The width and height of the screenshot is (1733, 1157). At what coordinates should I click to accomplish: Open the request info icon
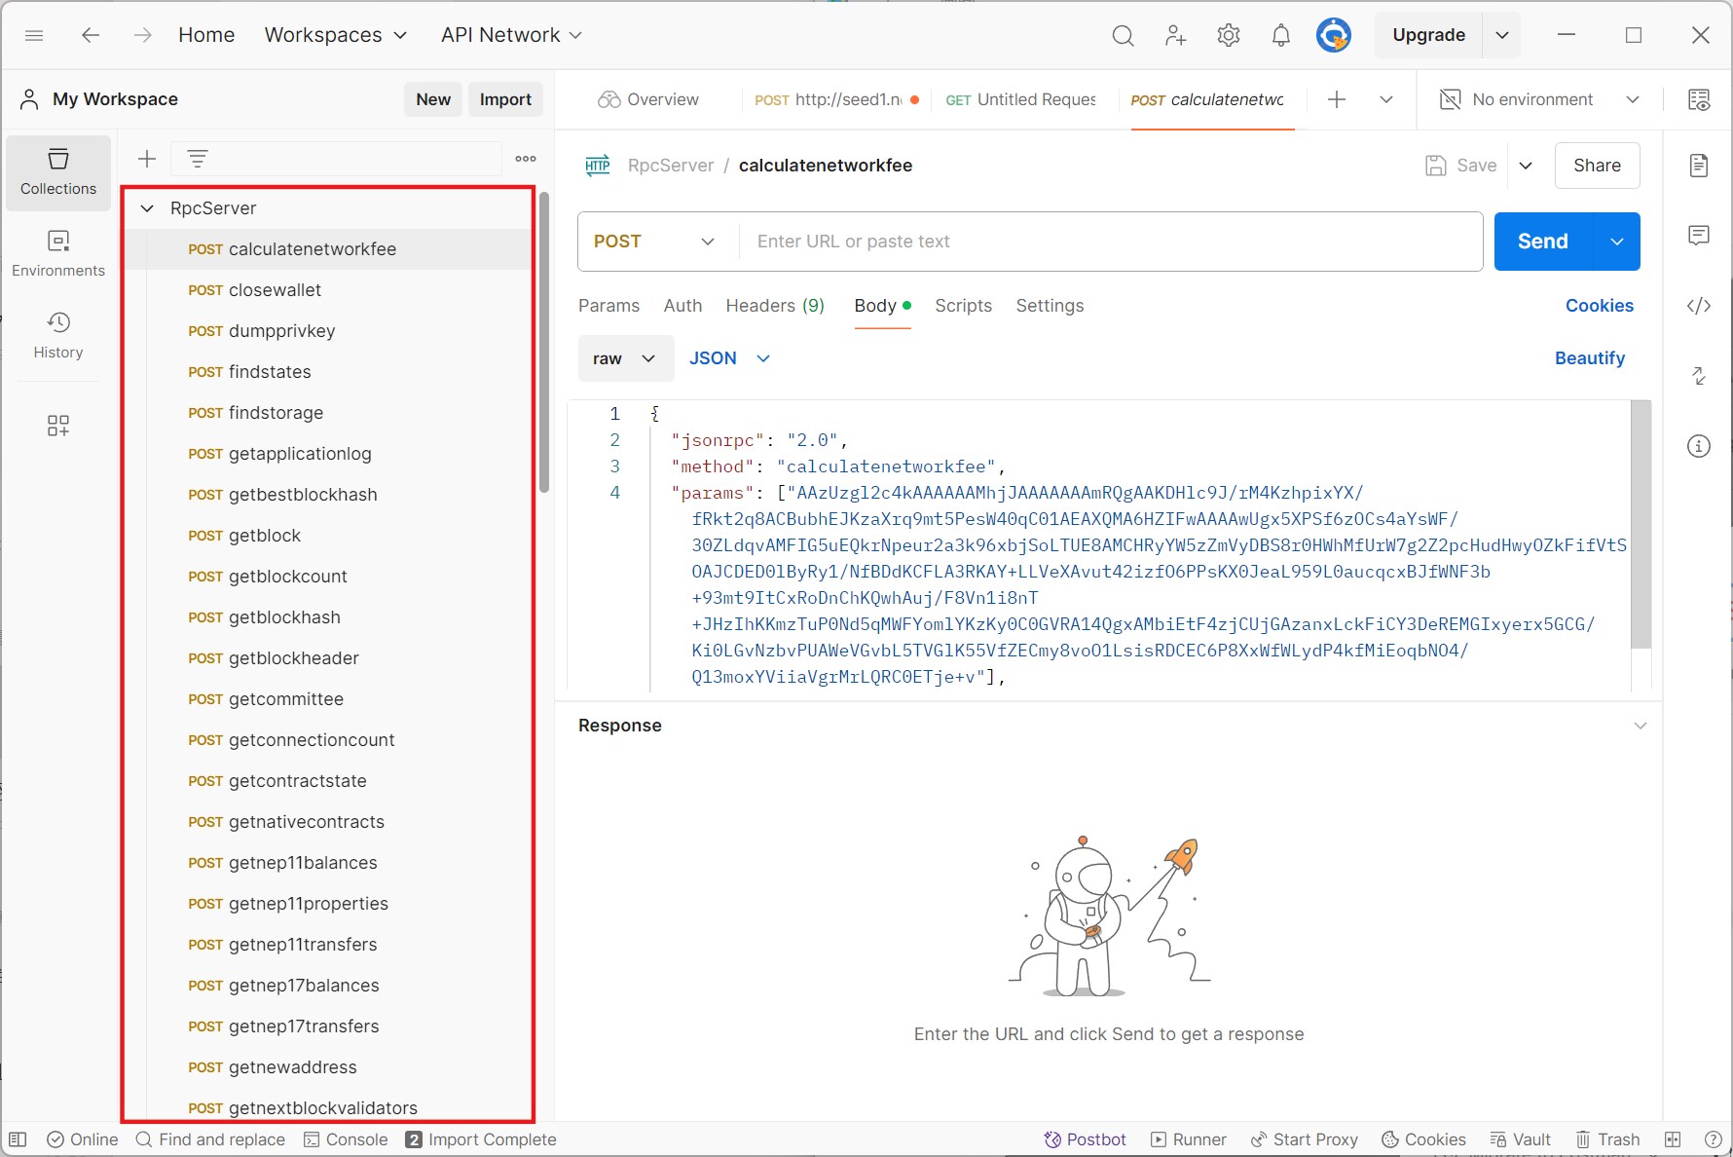[1699, 446]
